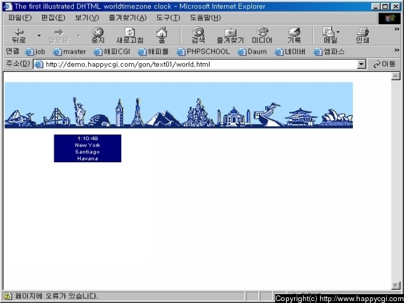The height and width of the screenshot is (303, 404).
Task: Open the PHPSCHOOL link shortcut
Action: point(203,52)
